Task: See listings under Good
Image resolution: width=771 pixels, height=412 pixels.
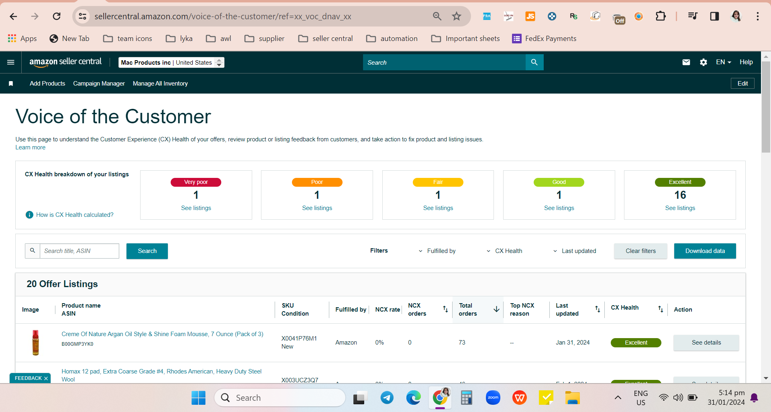Action: (x=559, y=208)
